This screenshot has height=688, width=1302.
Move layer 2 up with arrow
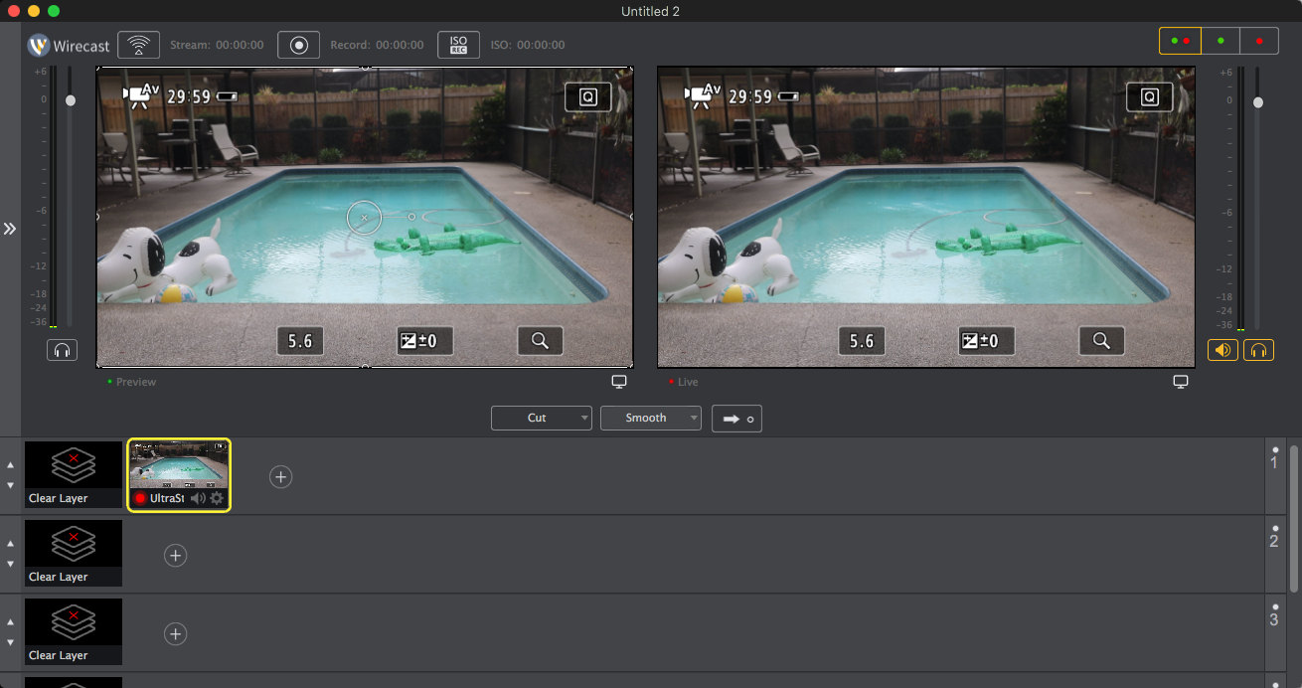11,544
